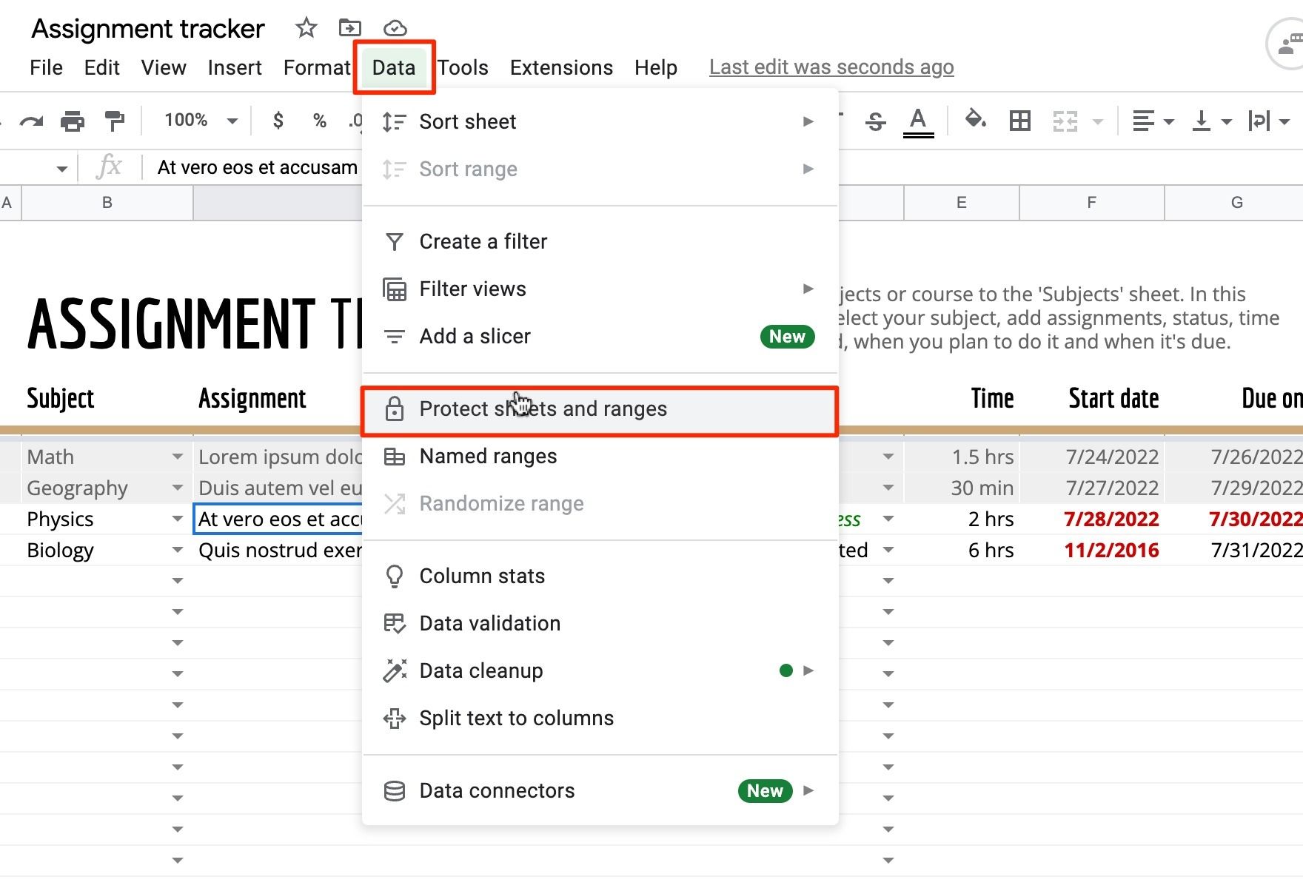
Task: Open text wrapping options
Action: 1269,121
